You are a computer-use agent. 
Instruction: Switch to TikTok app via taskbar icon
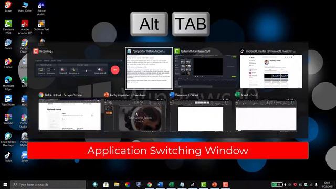193,184
